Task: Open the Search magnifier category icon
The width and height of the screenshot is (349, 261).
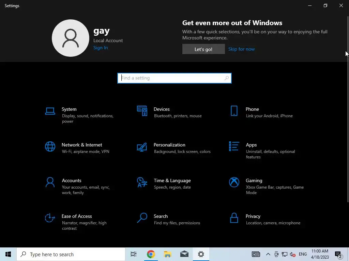Action: click(x=142, y=218)
